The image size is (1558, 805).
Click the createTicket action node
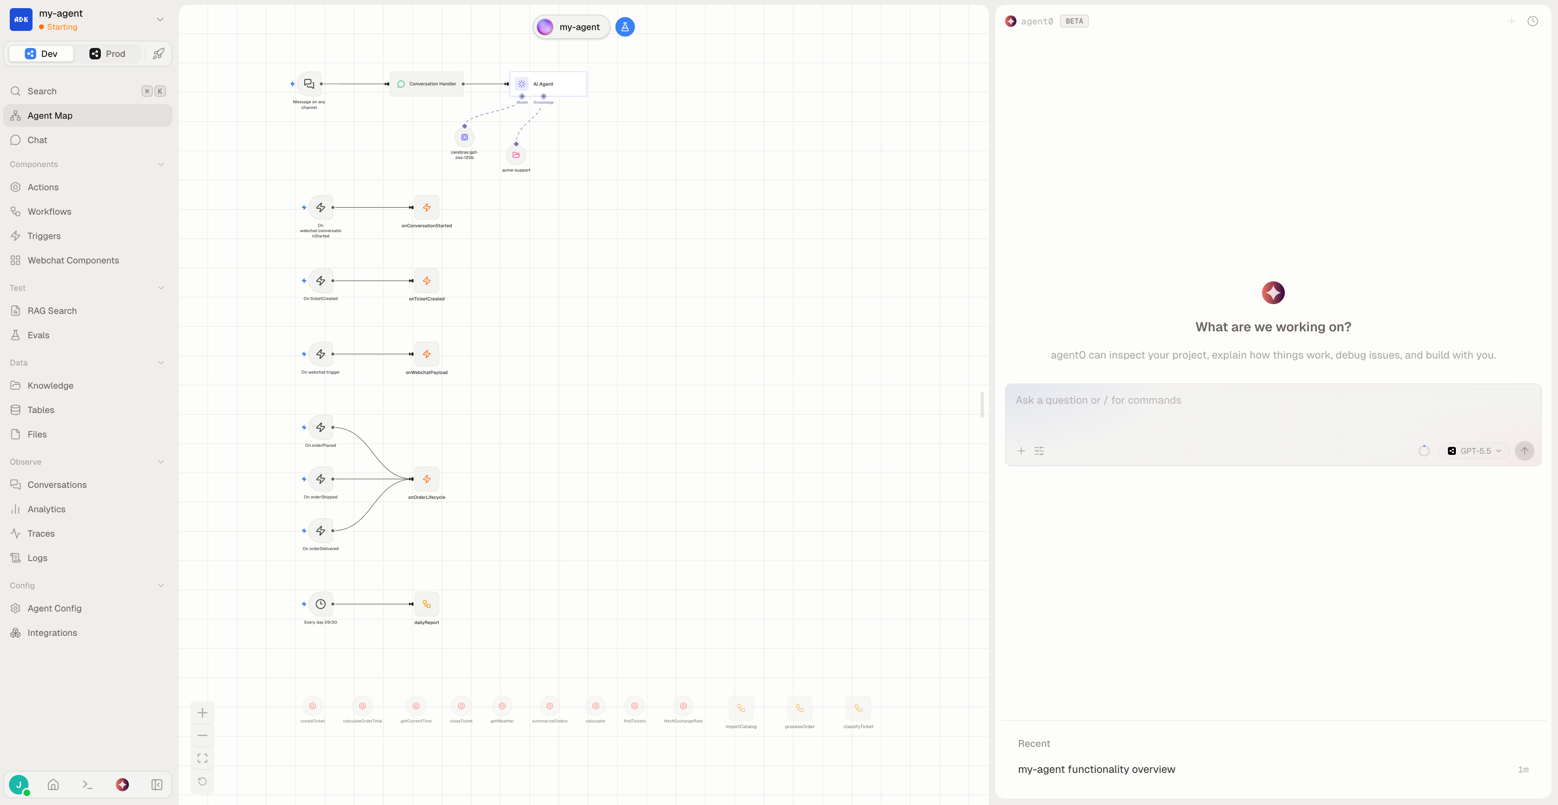[312, 706]
